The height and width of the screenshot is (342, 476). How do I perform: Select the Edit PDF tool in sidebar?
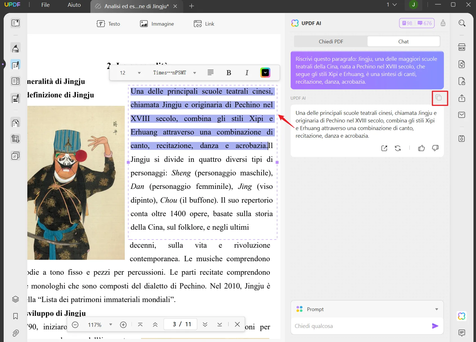15,65
